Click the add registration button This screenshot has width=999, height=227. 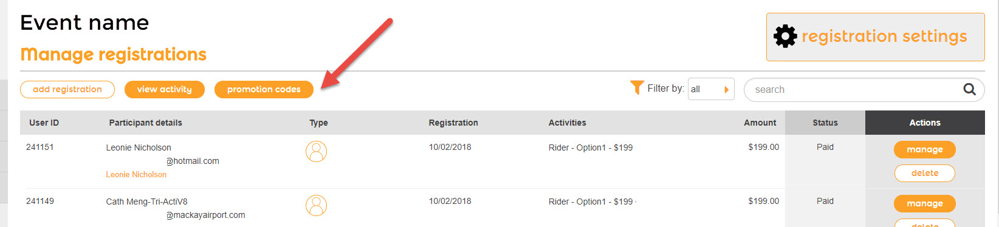pyautogui.click(x=67, y=89)
